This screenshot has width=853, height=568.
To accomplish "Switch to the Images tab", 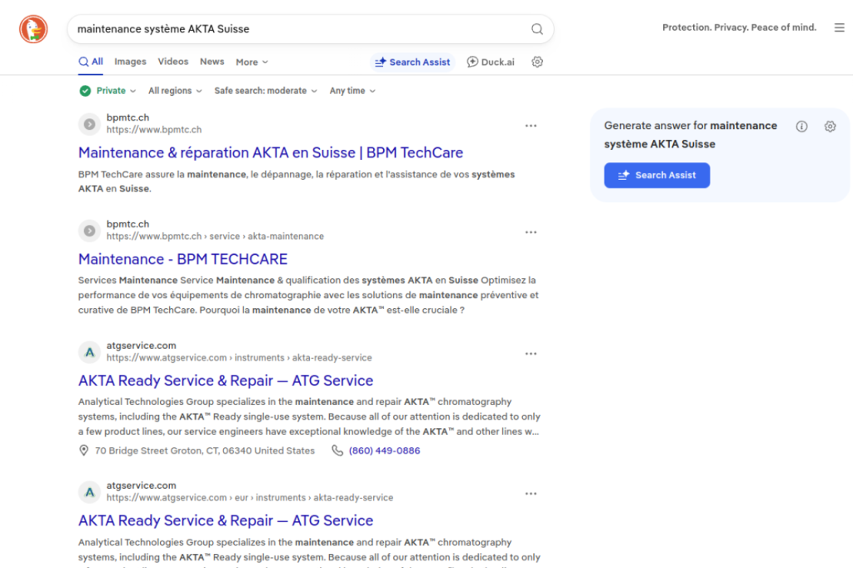I will pyautogui.click(x=130, y=62).
